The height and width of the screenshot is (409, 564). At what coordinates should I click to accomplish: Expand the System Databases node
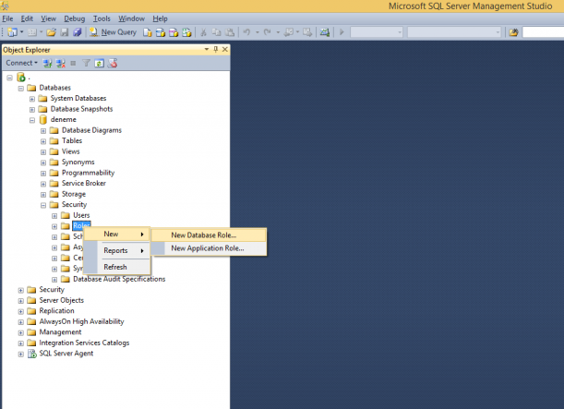coord(32,99)
